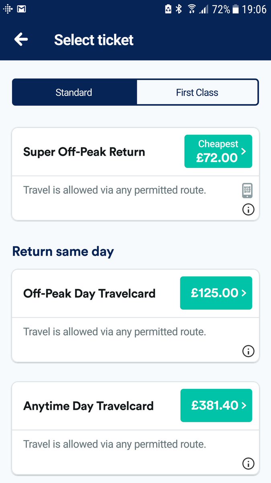271x483 pixels.
Task: Tap the Wi-Fi status icon
Action: pos(192,9)
